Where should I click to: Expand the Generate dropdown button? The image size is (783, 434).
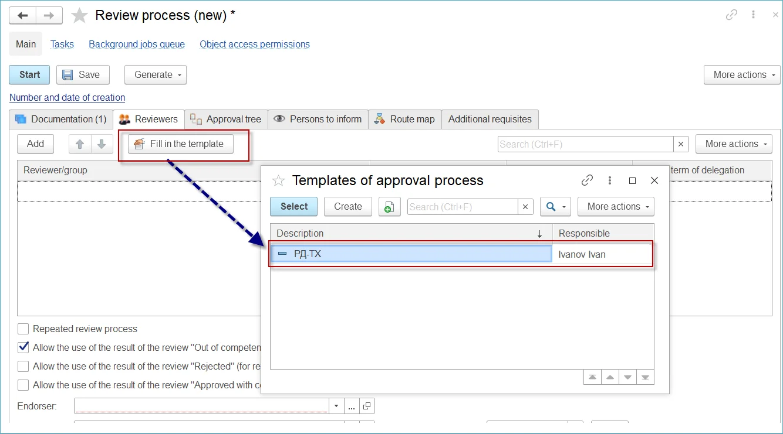point(156,75)
